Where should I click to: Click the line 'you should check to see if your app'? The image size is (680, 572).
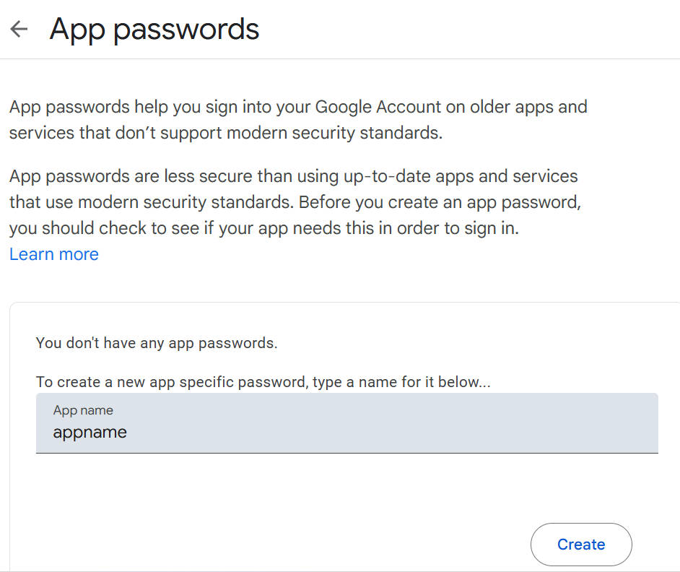click(x=263, y=229)
